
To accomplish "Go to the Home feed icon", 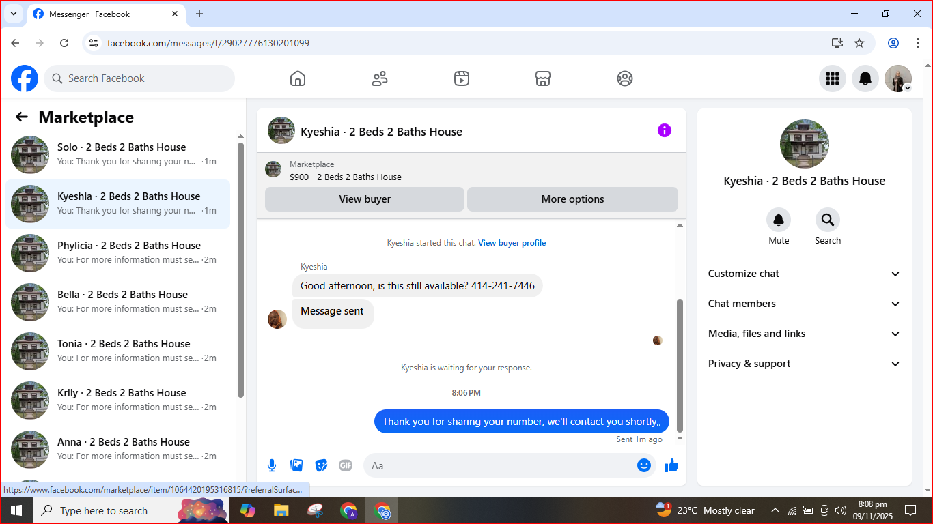I will [x=298, y=78].
